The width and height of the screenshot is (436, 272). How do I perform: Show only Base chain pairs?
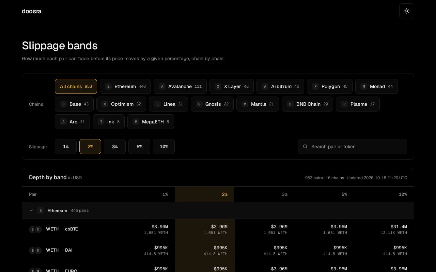click(74, 104)
